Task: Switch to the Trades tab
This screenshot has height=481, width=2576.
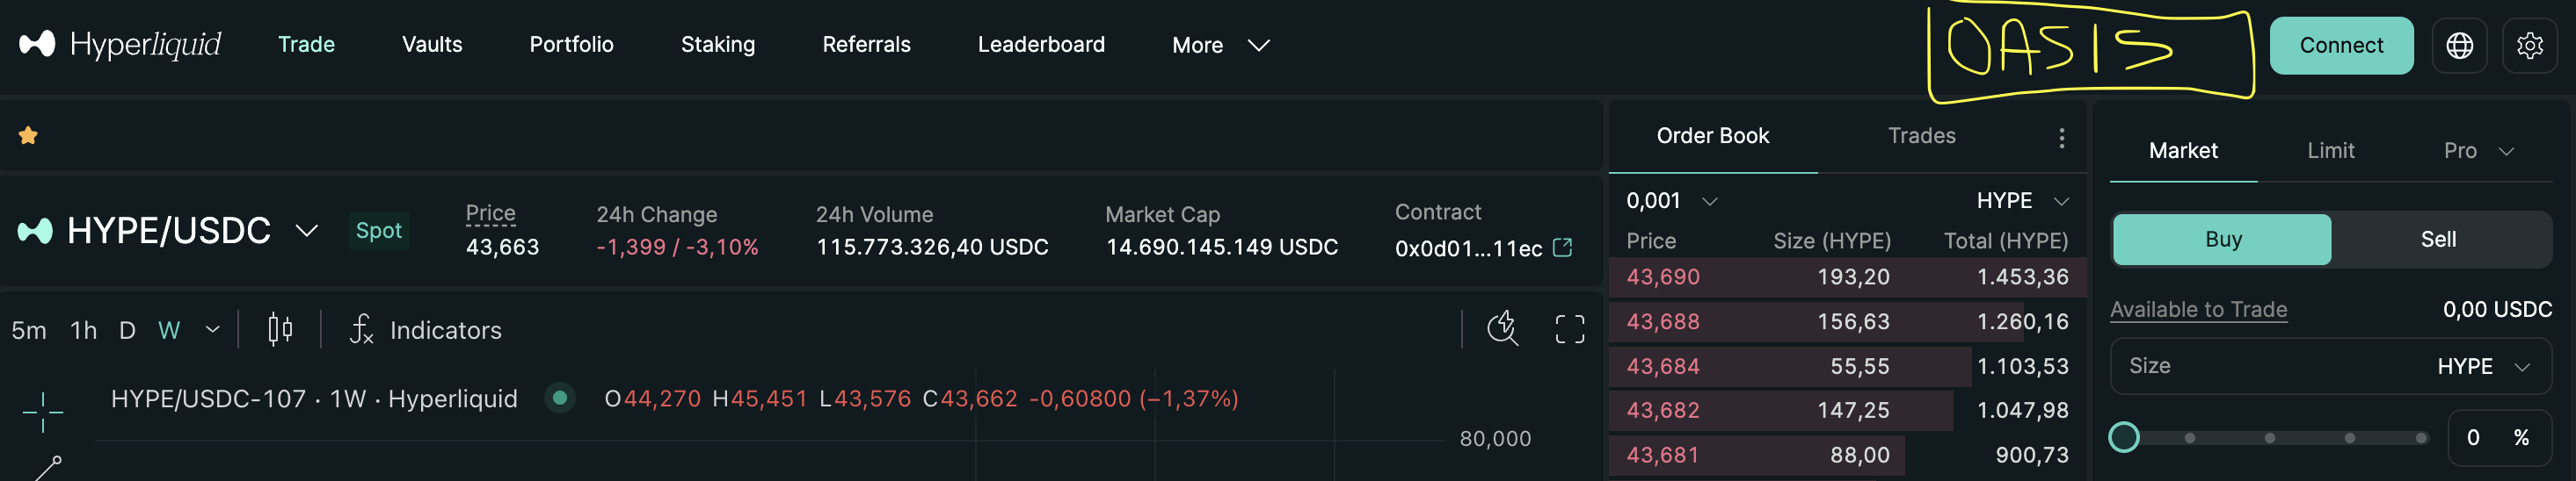Action: pos(1921,136)
